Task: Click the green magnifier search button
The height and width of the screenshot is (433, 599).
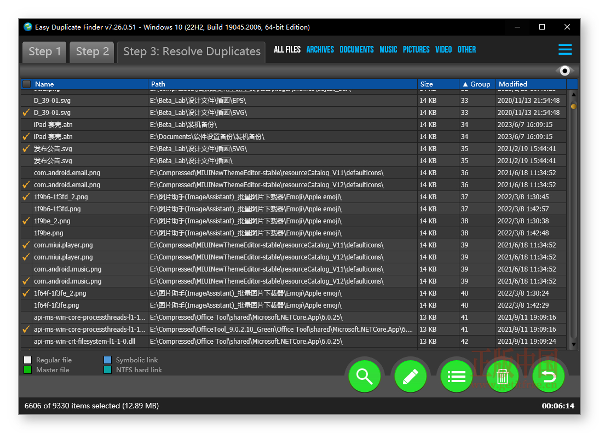Action: pyautogui.click(x=365, y=377)
